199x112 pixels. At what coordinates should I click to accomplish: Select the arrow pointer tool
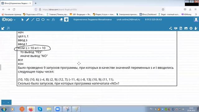pyautogui.click(x=23, y=20)
